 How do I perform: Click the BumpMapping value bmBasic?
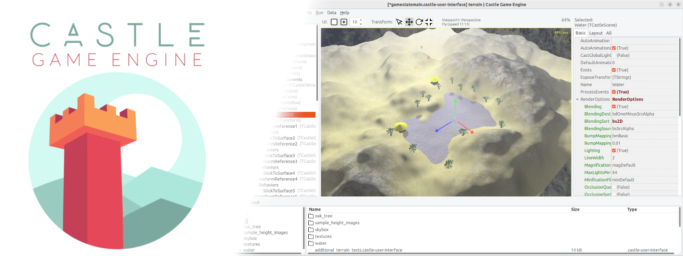tap(620, 136)
